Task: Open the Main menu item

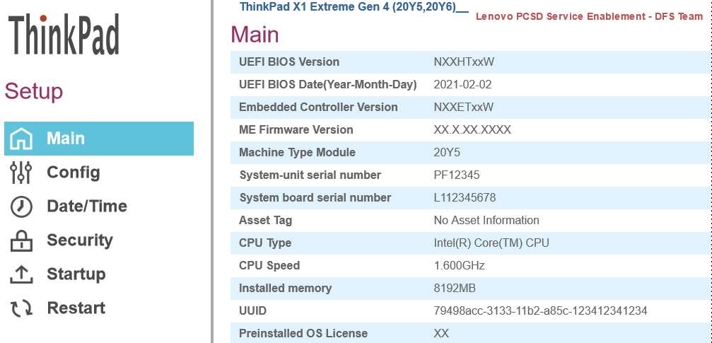Action: coord(99,139)
